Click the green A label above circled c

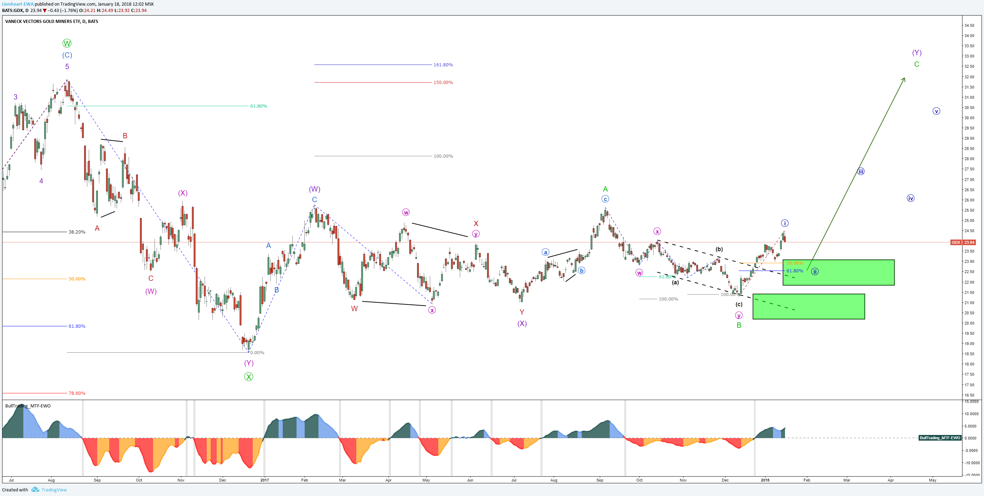pyautogui.click(x=605, y=189)
